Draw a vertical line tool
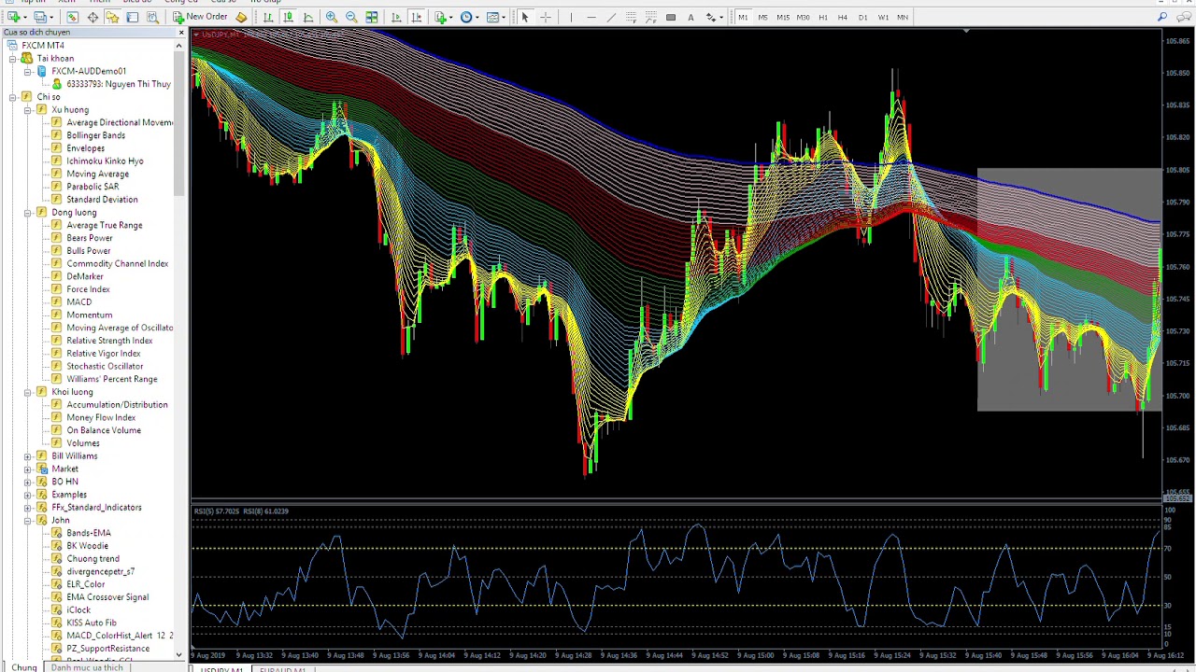 [x=570, y=17]
